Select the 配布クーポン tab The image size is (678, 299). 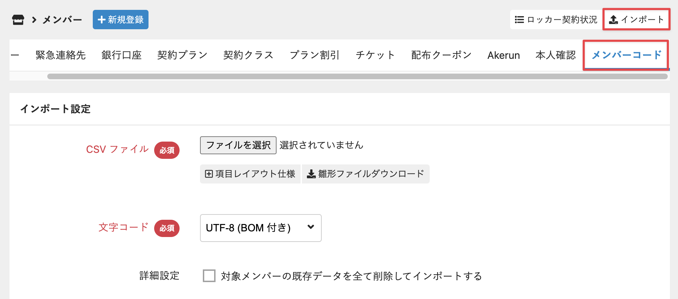(441, 55)
